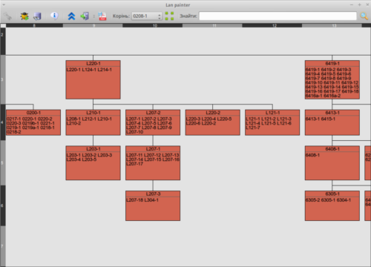Minimize the Lan painter window
The image size is (371, 267).
point(352,5)
